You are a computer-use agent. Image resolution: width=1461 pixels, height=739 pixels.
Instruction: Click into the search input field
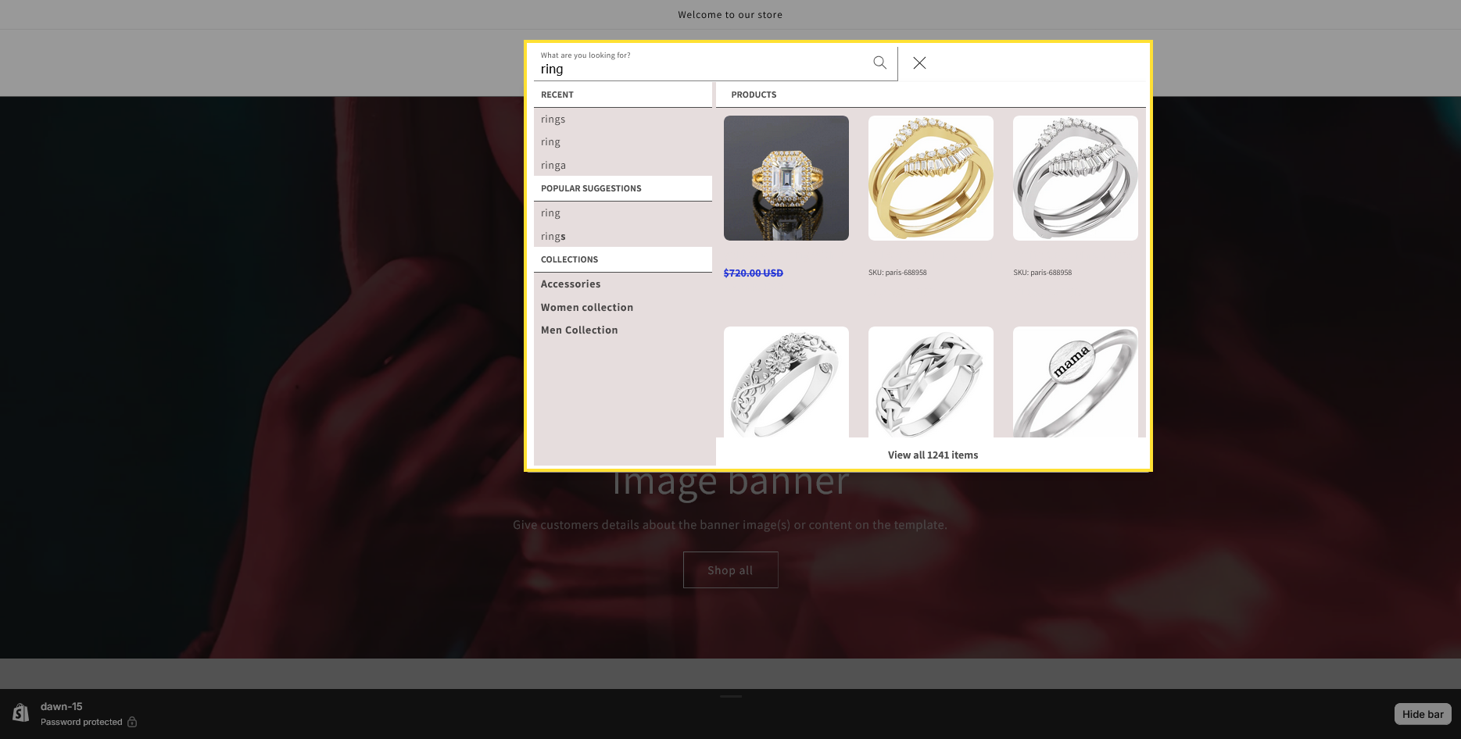tap(700, 69)
